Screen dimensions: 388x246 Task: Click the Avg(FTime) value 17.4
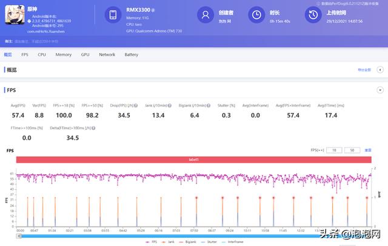[x=331, y=115]
